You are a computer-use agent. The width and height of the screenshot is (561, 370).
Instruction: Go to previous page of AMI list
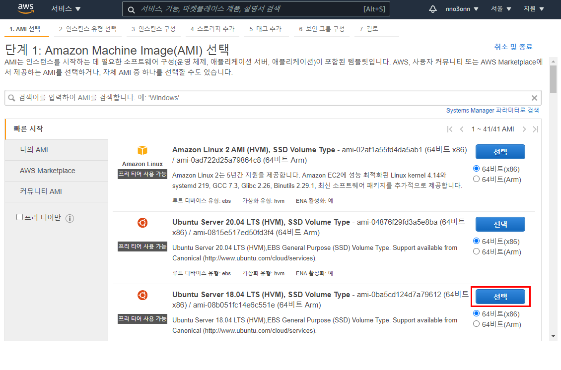click(462, 129)
